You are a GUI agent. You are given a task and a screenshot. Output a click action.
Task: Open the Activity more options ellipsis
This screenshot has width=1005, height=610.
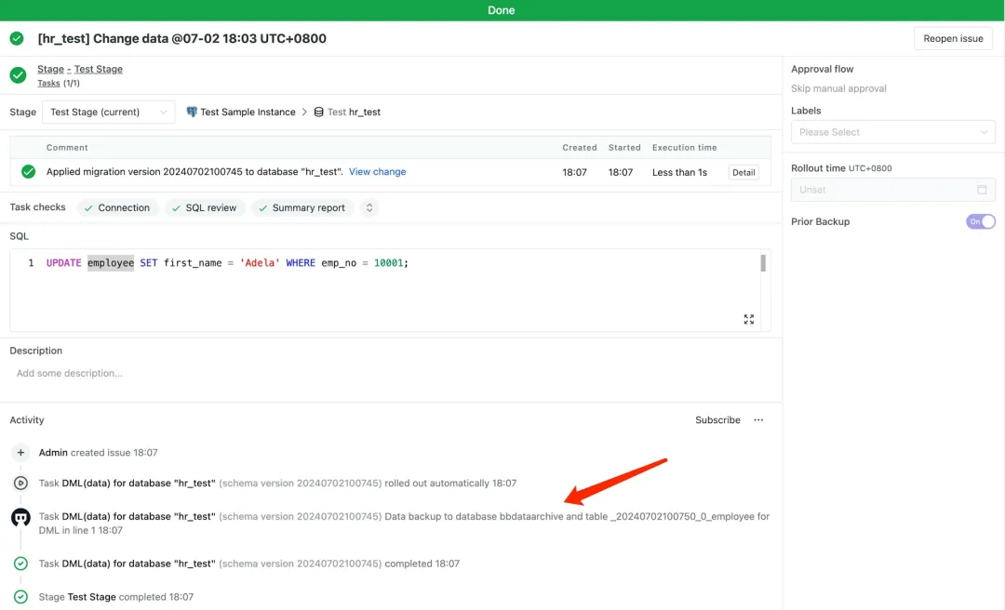(759, 419)
